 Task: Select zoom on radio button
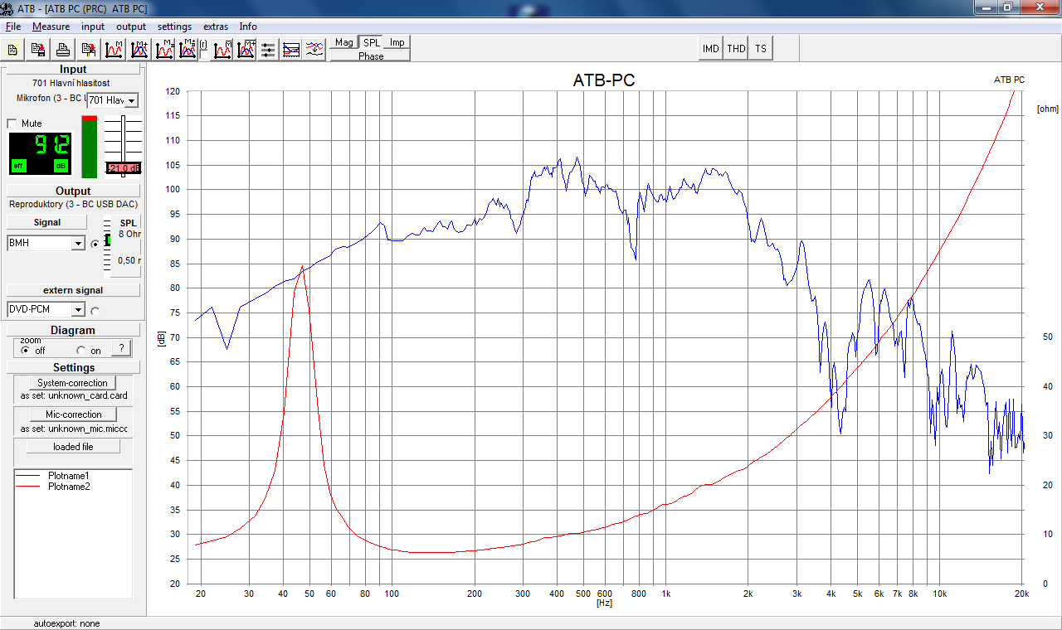[80, 351]
